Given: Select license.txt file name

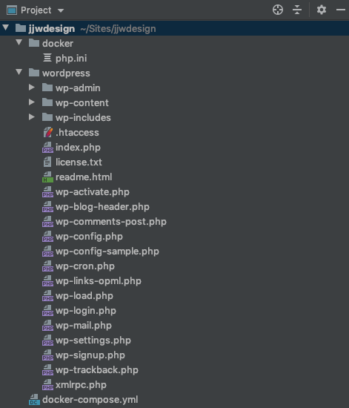Looking at the screenshot, I should click(x=79, y=162).
